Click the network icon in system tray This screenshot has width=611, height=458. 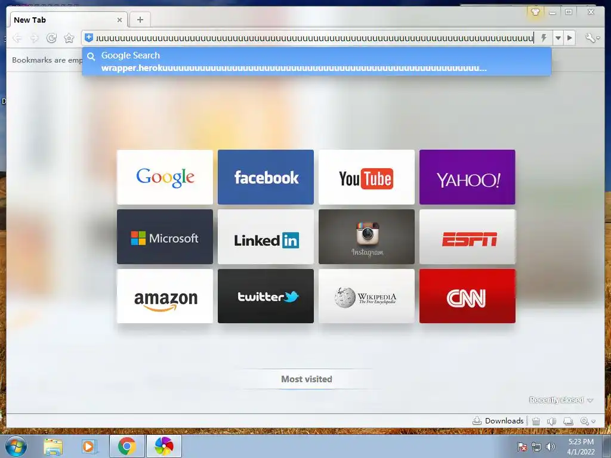coord(536,447)
